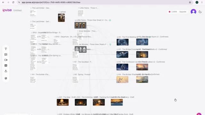Click first 'The Last Ember' node title
The height and width of the screenshot is (115, 205).
coord(41,8)
